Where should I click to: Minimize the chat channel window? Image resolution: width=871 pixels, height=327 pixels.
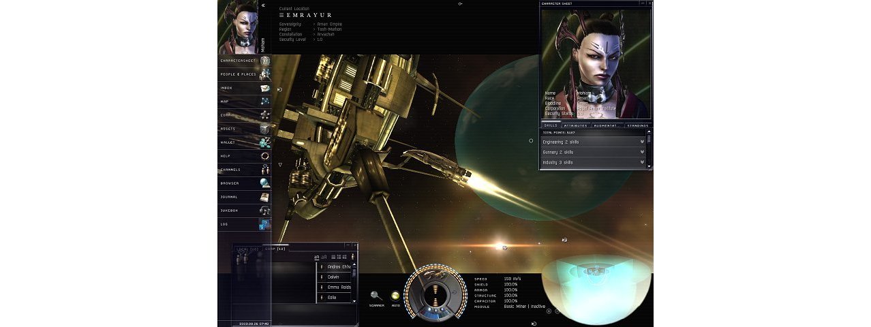coord(348,245)
